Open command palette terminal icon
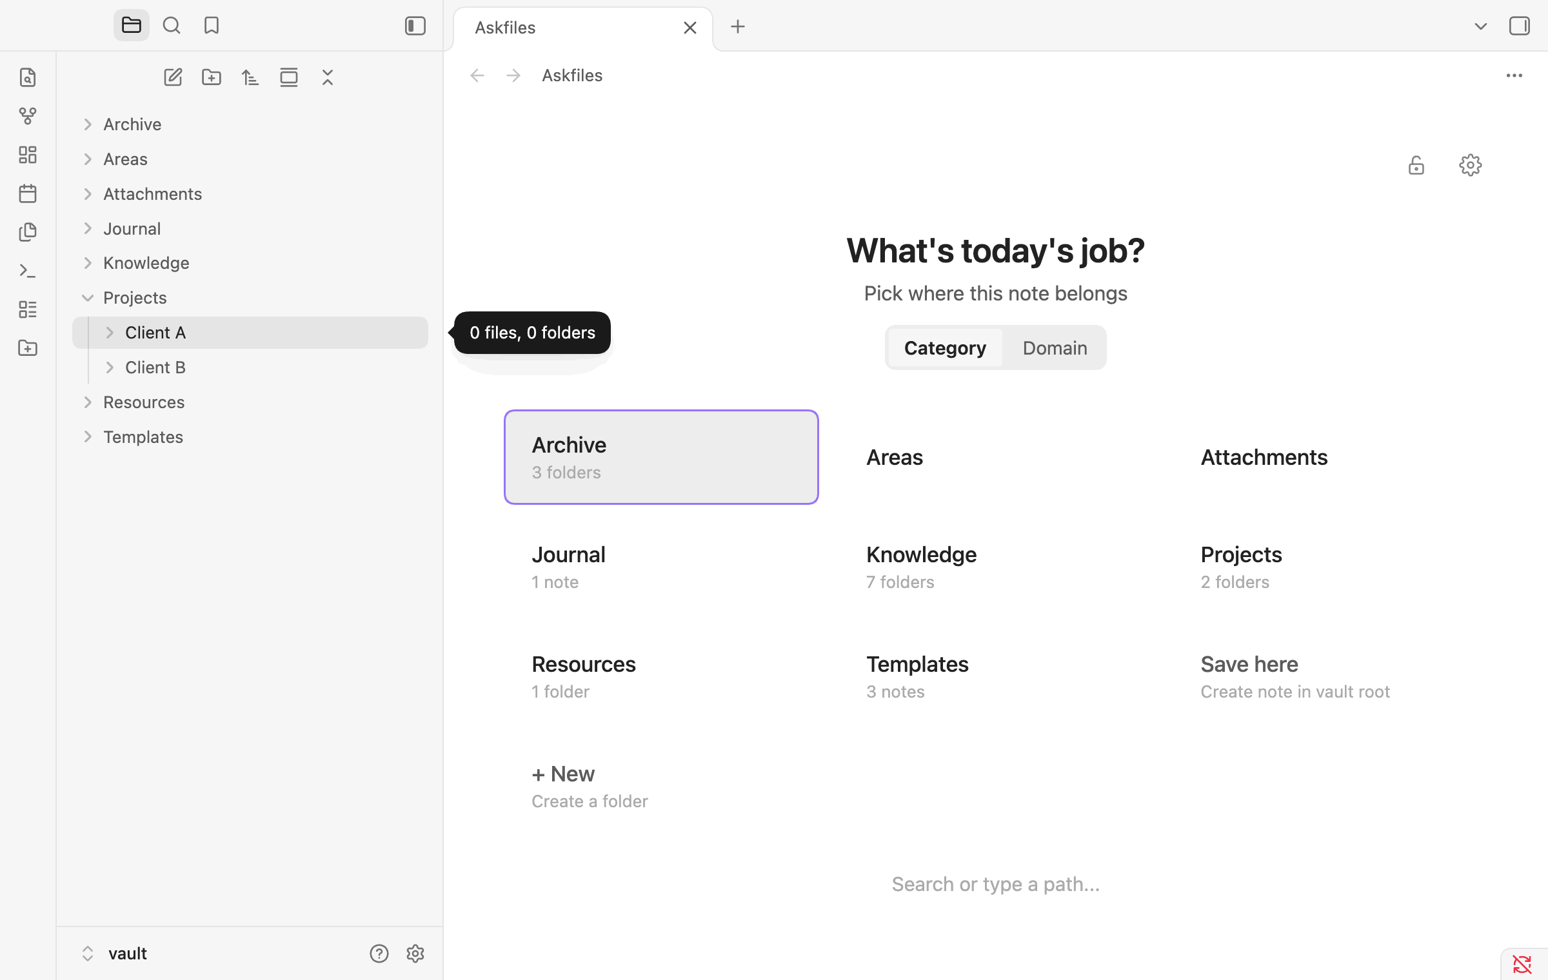The height and width of the screenshot is (980, 1548). pos(28,271)
